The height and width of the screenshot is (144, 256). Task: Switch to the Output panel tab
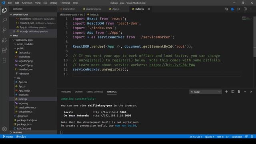pos(79,92)
